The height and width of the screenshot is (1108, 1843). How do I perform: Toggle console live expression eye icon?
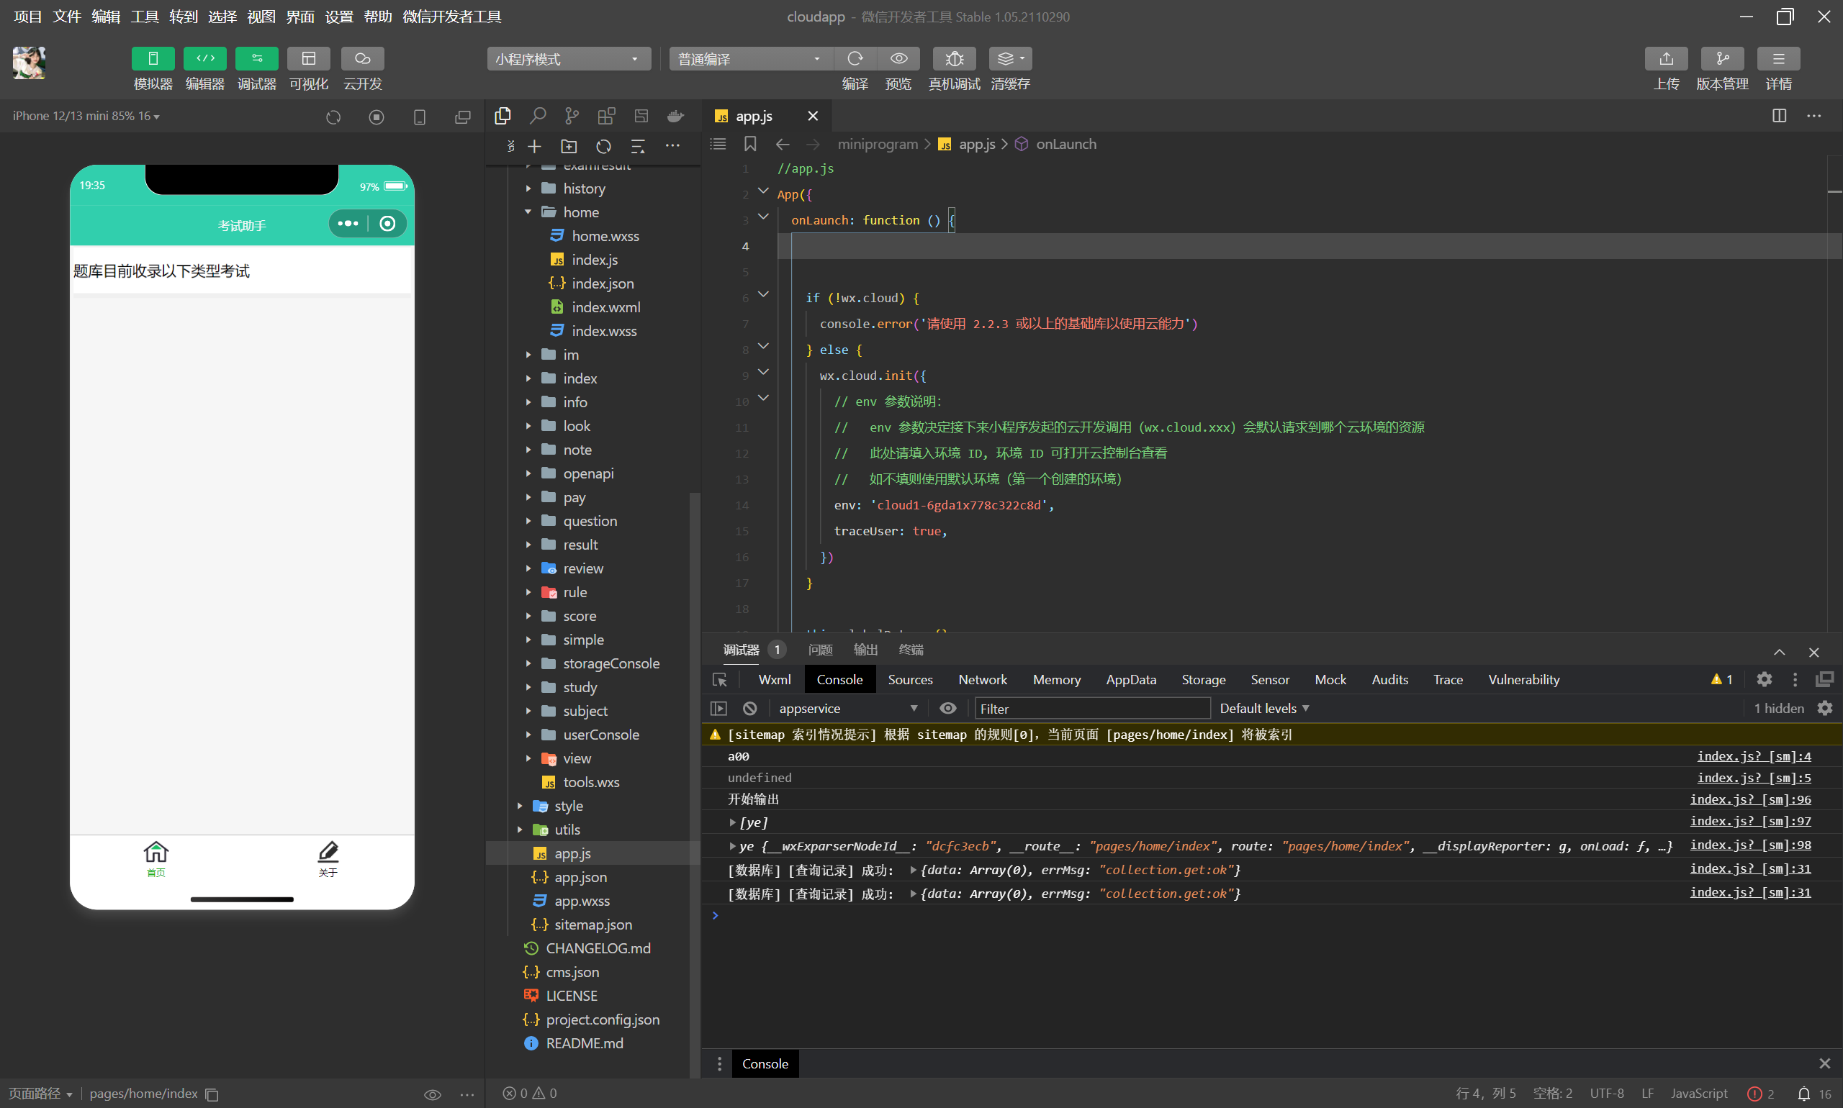click(947, 708)
